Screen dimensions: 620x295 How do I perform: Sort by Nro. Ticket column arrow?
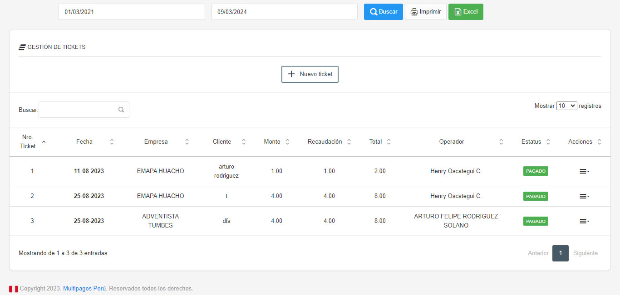44,142
